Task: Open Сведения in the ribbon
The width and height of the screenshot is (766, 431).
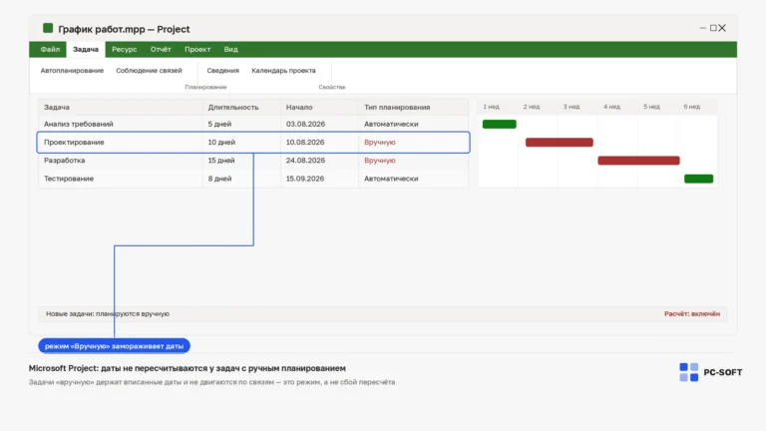Action: [222, 71]
